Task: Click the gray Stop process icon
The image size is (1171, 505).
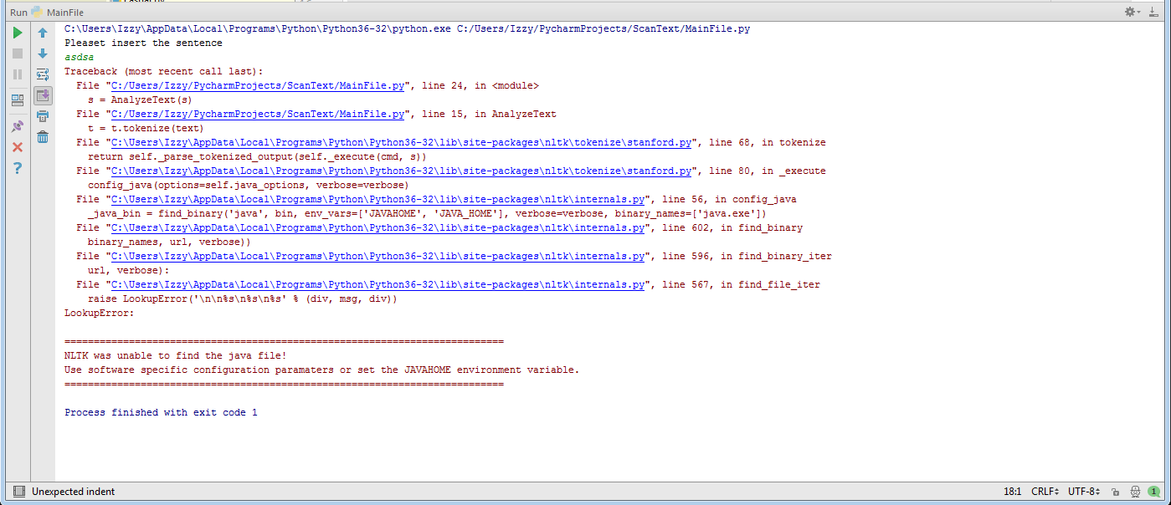Action: pyautogui.click(x=18, y=54)
